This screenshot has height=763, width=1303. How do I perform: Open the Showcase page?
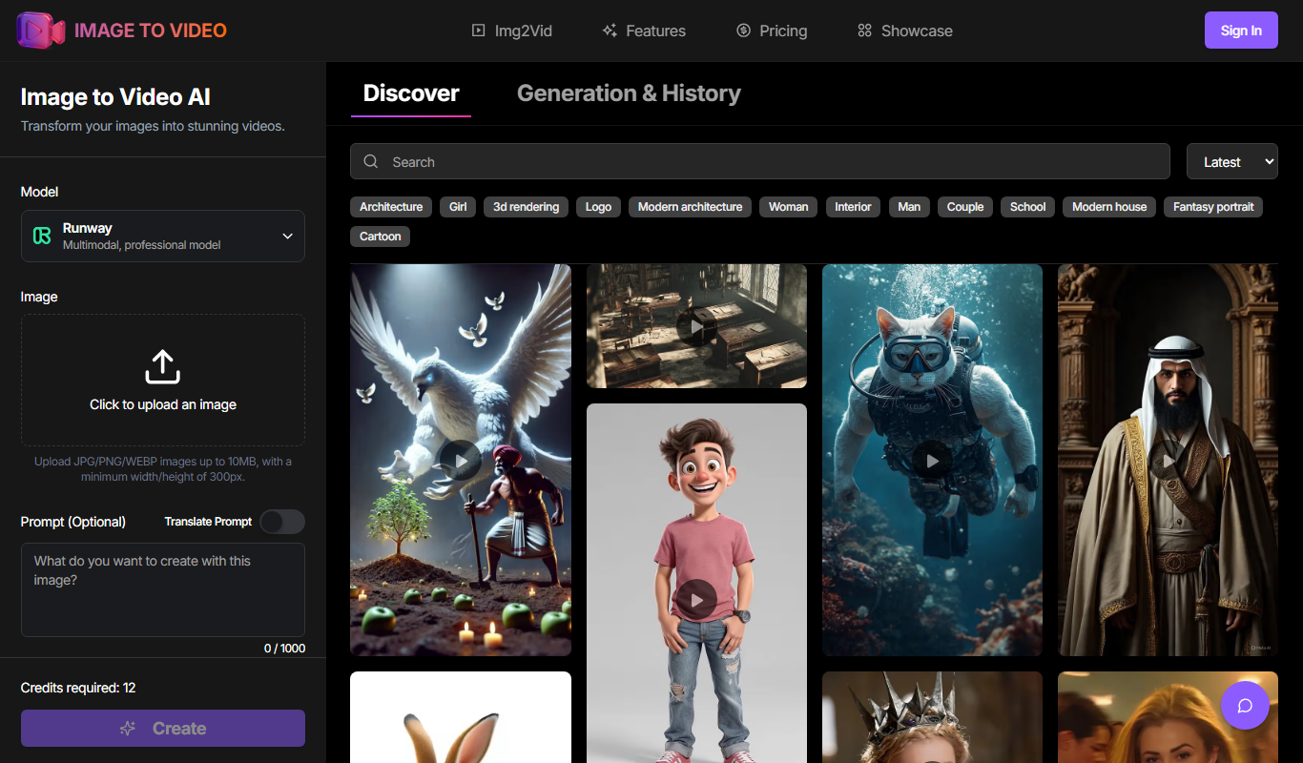tap(904, 31)
